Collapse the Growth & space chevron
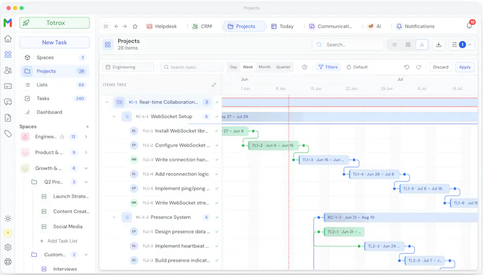Viewport: 483px width, 275px height. (x=86, y=168)
